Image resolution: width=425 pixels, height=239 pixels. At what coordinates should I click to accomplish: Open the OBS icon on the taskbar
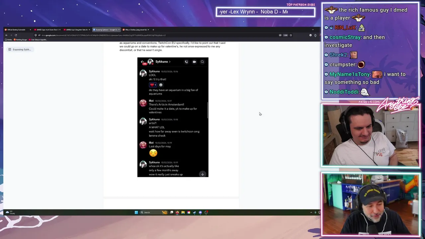click(206, 212)
